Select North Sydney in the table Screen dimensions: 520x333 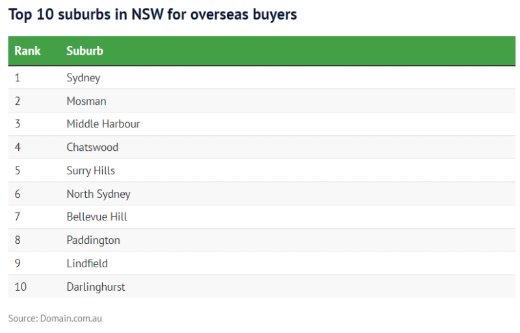(99, 194)
